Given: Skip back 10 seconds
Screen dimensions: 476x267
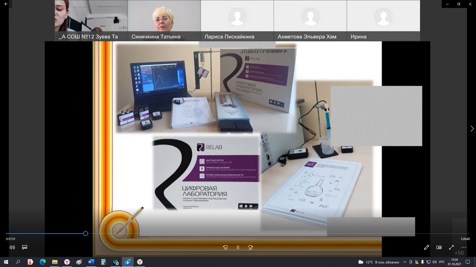Looking at the screenshot, I should [225, 248].
